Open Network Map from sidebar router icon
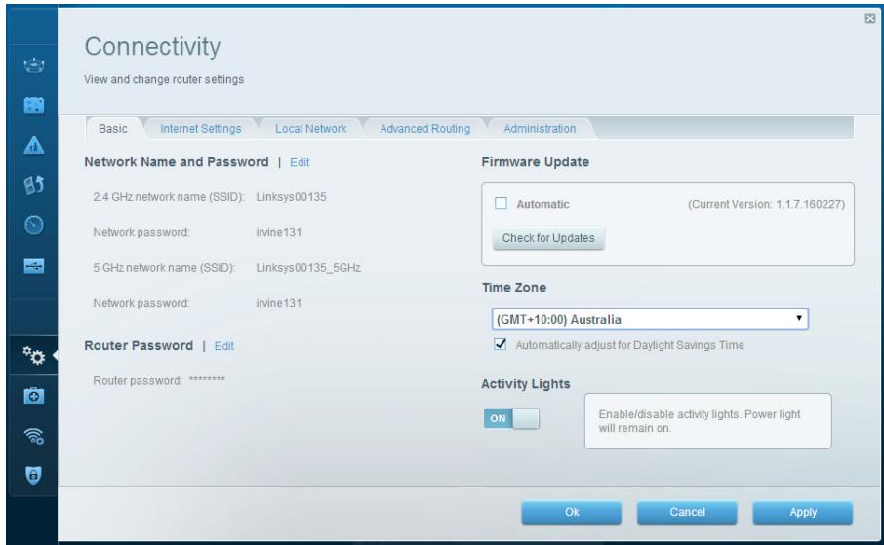 pos(34,65)
